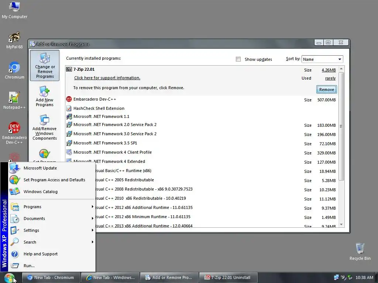The width and height of the screenshot is (378, 283).
Task: Switch to Add New Programs panel
Action: tap(45, 96)
